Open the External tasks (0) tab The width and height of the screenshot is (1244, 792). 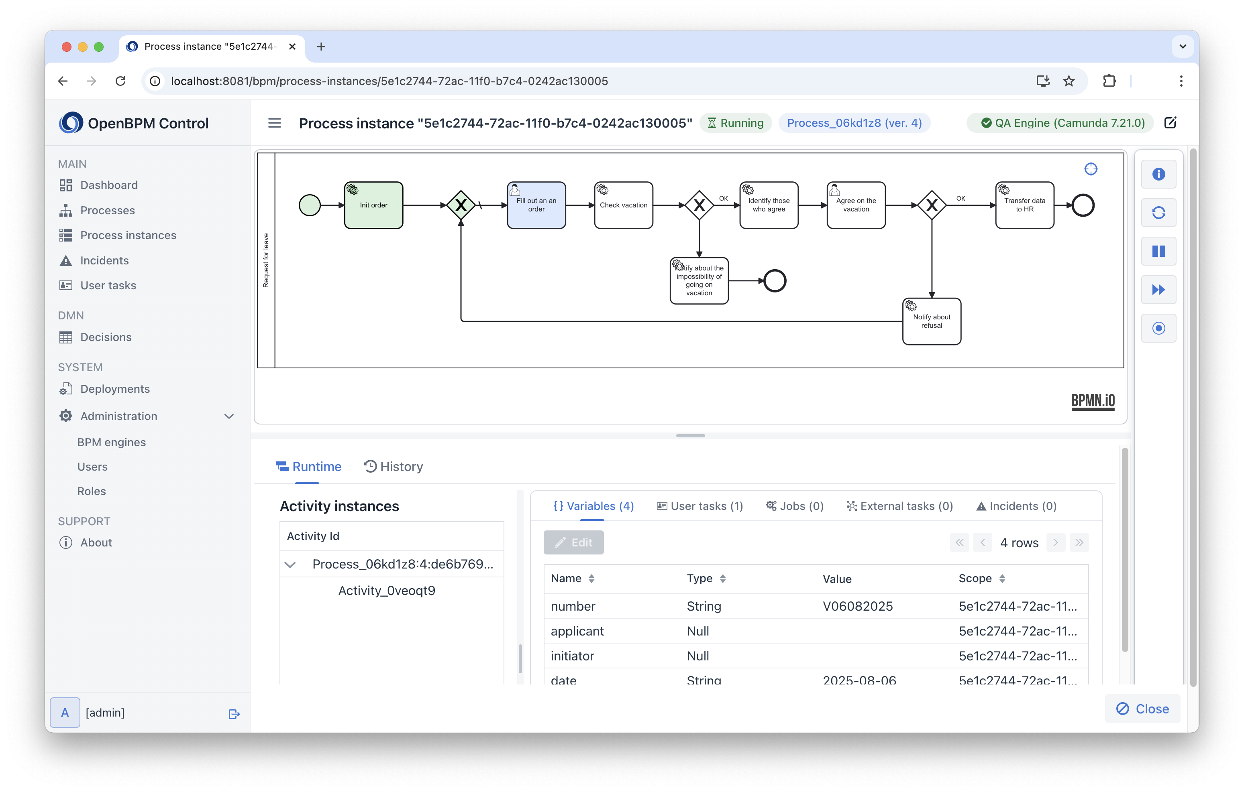tap(899, 506)
